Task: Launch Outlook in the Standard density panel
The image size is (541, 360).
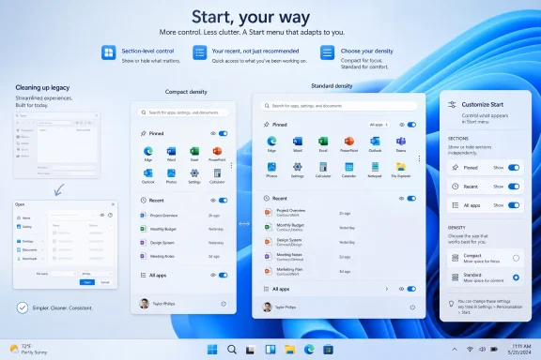Action: pos(375,142)
